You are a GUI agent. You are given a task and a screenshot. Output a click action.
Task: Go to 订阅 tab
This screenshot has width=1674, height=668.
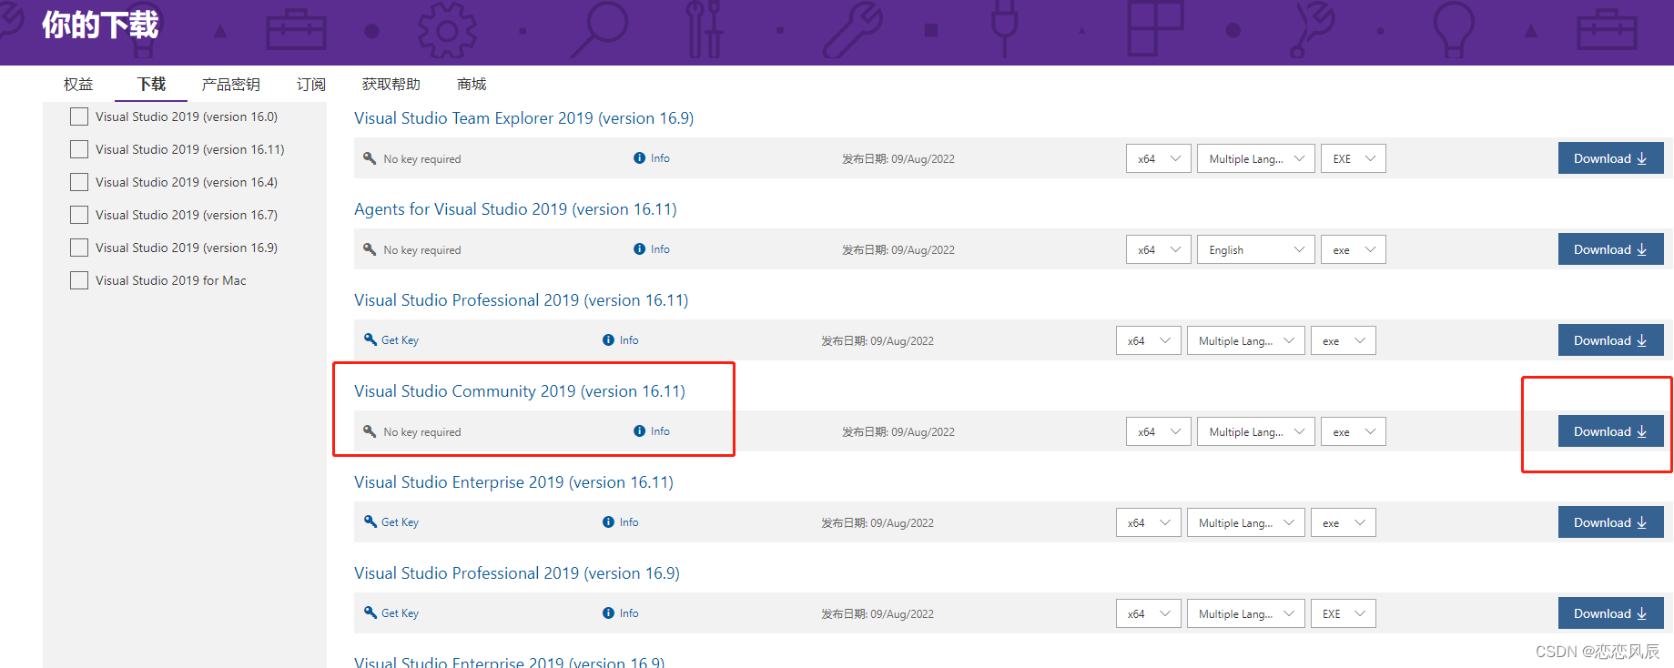[311, 84]
